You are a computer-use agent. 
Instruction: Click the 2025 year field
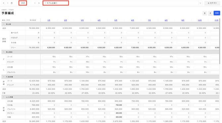(x=23, y=3)
